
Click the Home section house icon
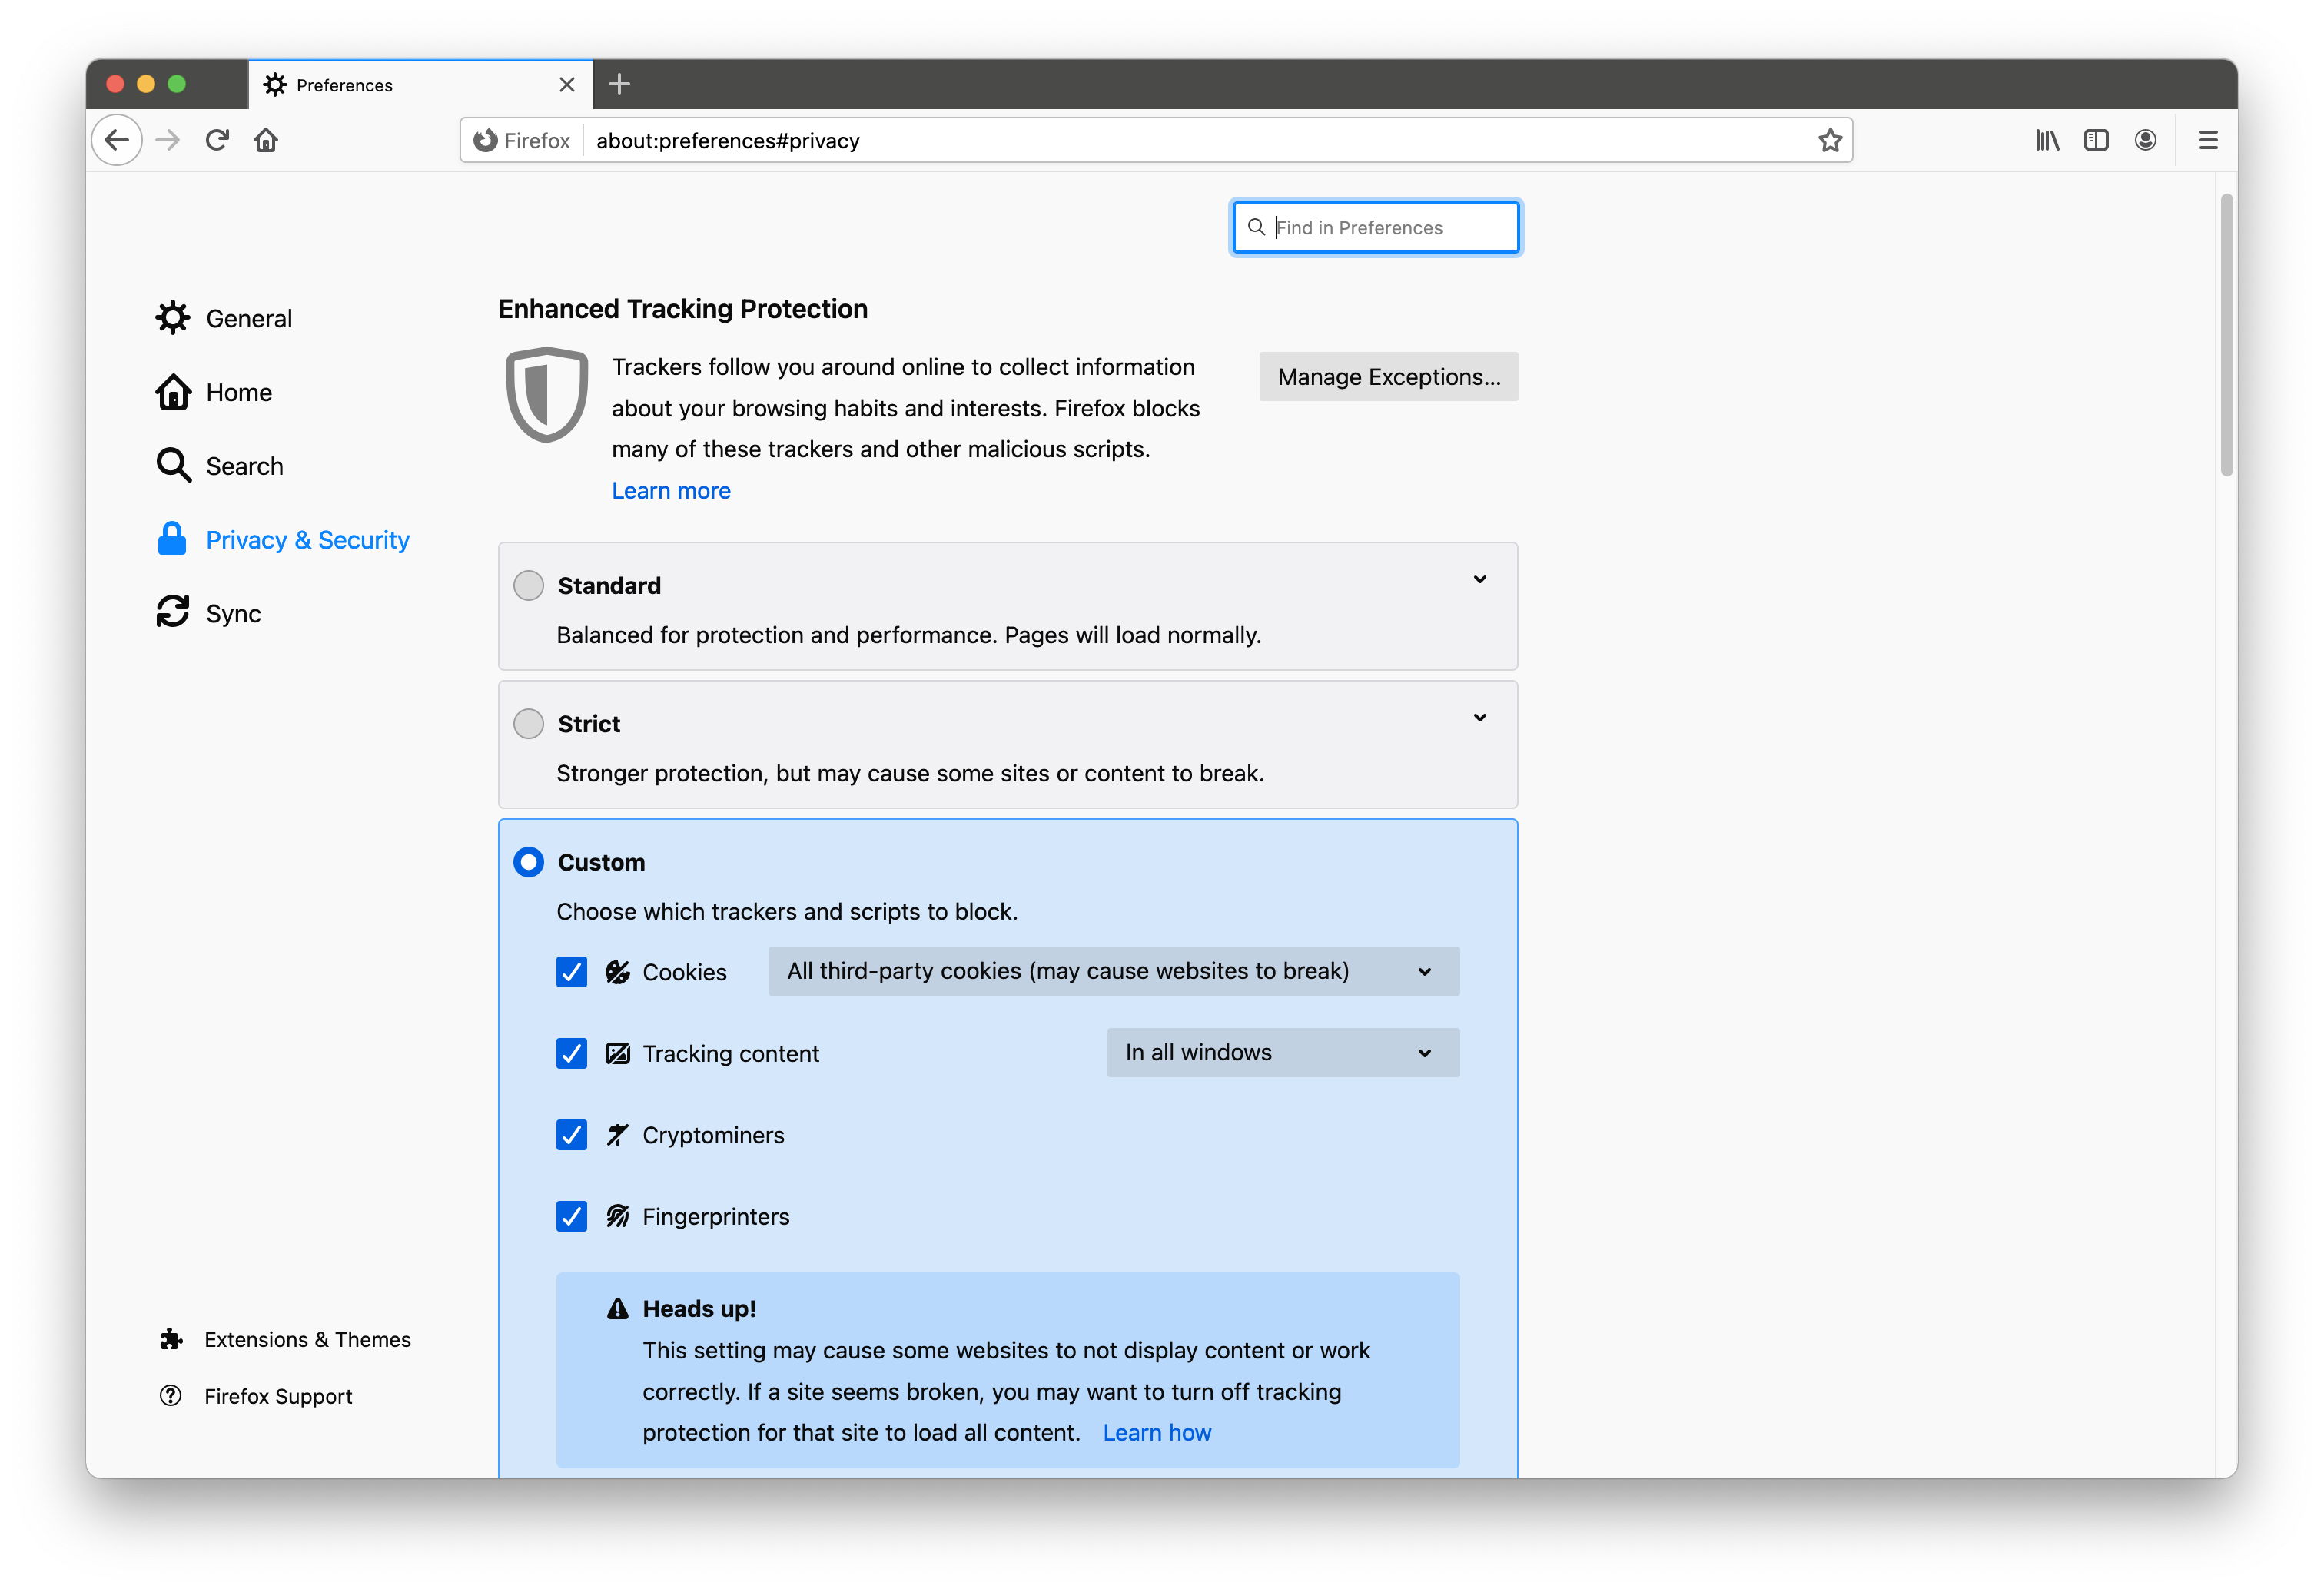[171, 390]
